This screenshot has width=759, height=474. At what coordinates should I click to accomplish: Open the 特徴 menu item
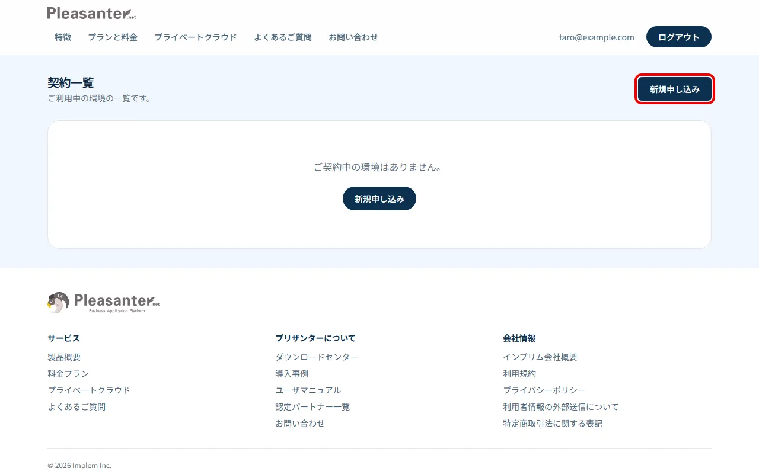[x=63, y=37]
